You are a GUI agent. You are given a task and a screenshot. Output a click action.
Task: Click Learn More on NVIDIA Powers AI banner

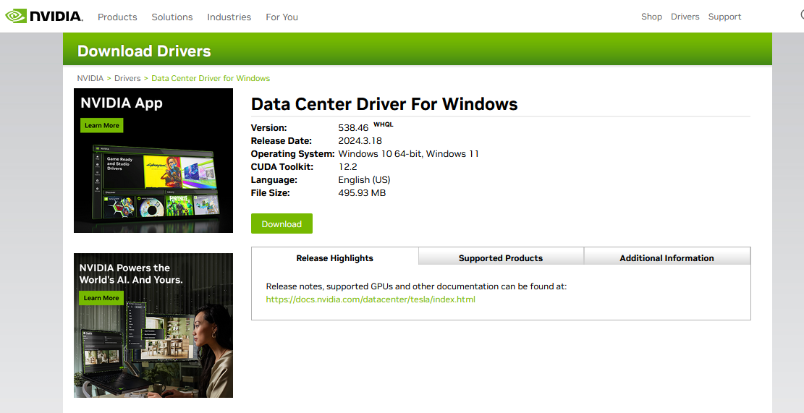101,298
